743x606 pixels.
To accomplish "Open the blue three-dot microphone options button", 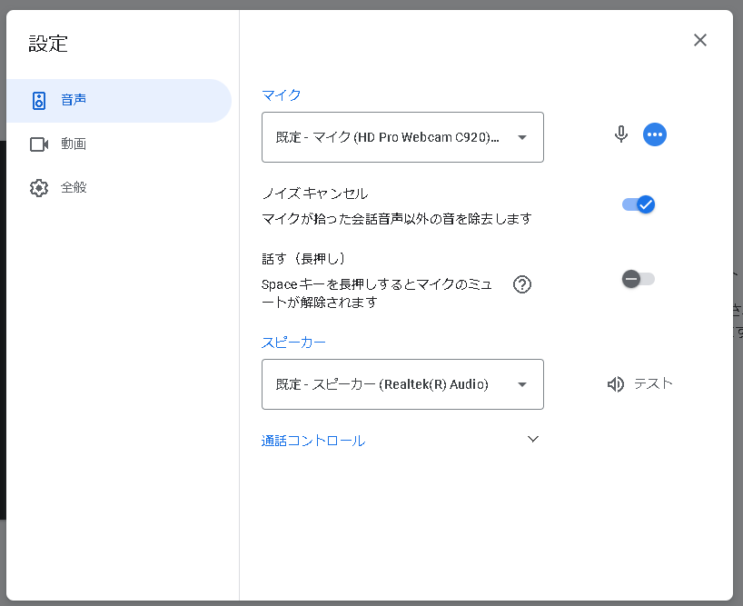I will pos(654,134).
